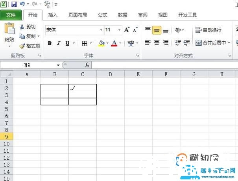The image size is (238, 181).
Task: Switch to the 插入 Insert tab
Action: point(53,15)
